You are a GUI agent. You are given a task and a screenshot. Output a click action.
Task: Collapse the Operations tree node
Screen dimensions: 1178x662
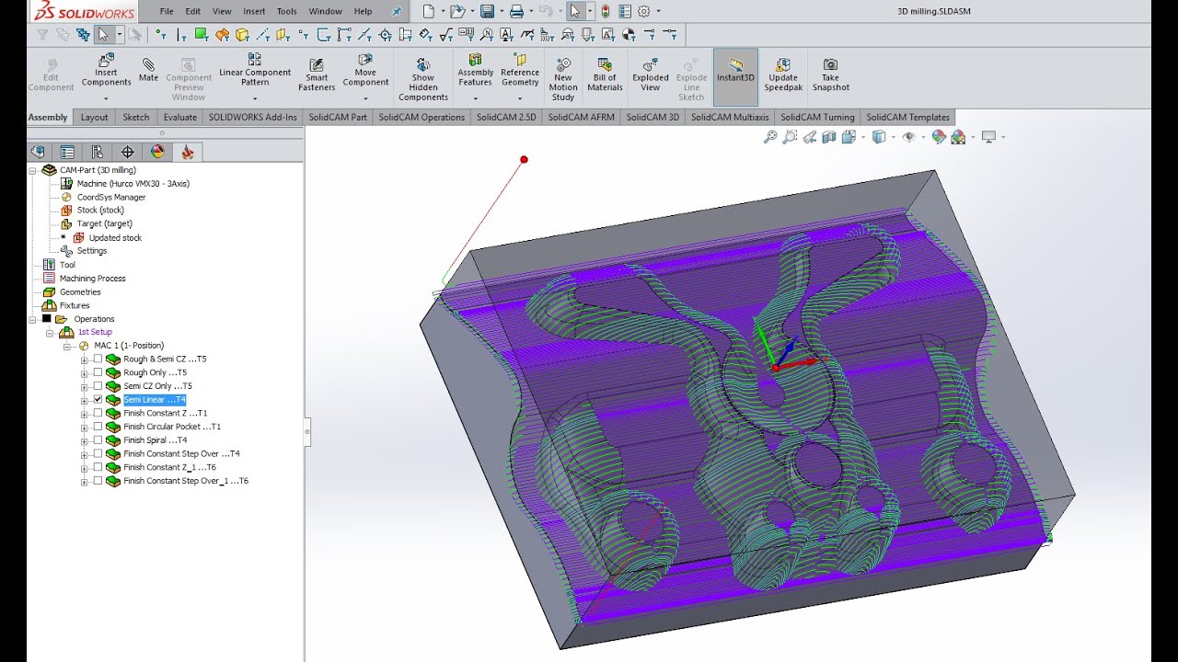32,319
